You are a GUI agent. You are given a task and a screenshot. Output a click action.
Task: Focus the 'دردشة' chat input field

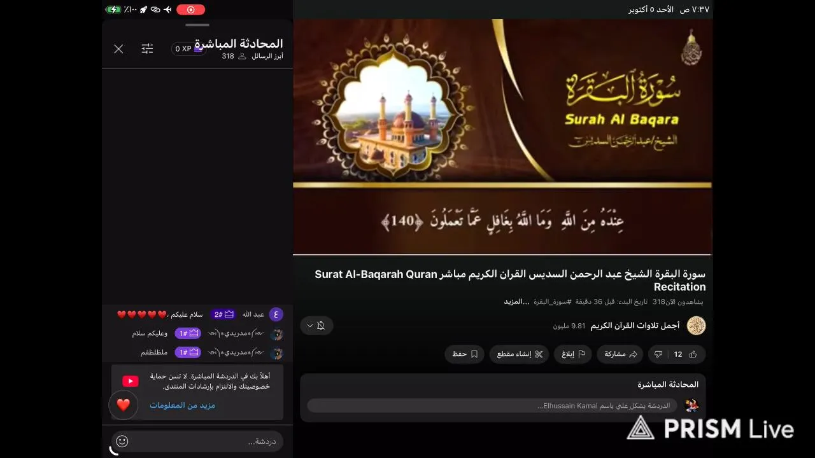click(197, 441)
